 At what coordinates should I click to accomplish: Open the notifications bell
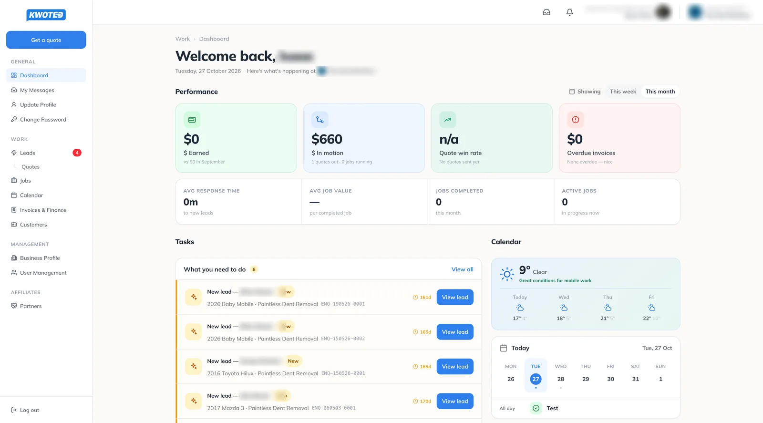tap(569, 12)
